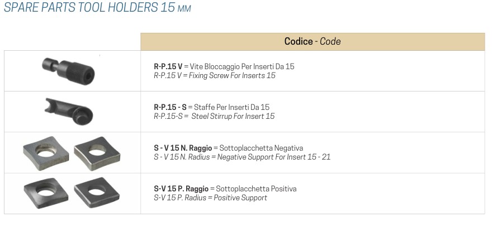
Task: Select the left positive support plate image
Action: 46,193
